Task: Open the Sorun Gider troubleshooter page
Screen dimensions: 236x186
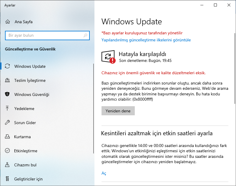Action: coord(25,123)
